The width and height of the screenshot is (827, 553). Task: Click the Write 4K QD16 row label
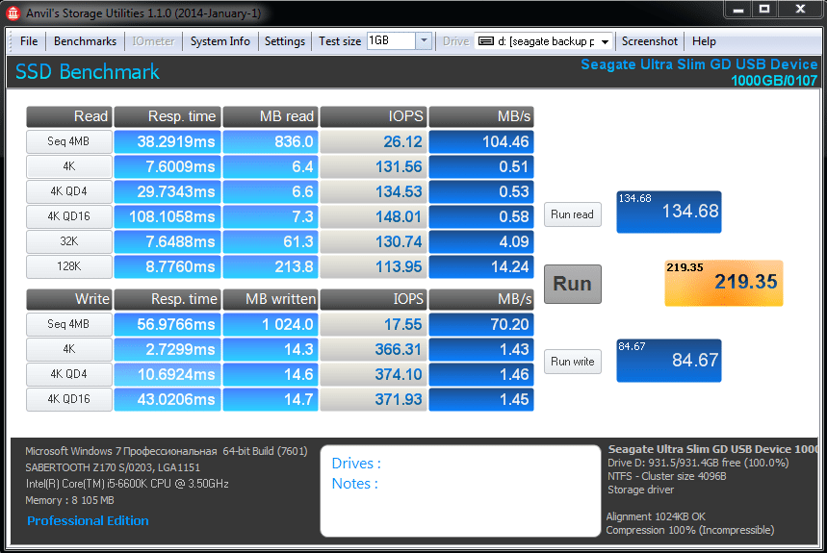(69, 399)
